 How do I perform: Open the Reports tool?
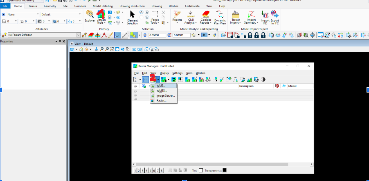[177, 16]
